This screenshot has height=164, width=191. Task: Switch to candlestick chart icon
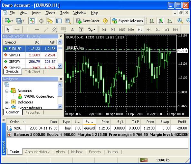[x=161, y=21]
